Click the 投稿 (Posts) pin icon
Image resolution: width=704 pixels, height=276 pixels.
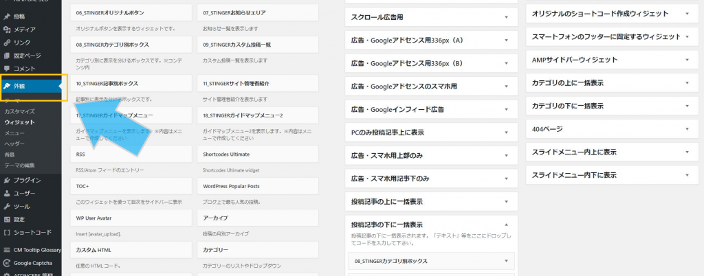pos(7,16)
